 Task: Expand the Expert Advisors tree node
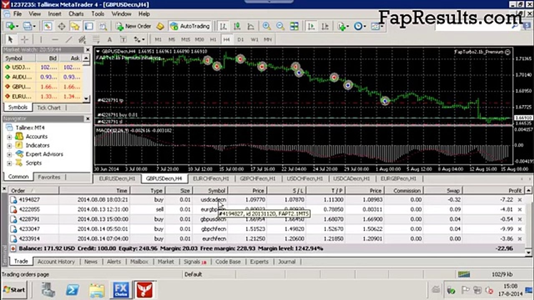pos(9,154)
